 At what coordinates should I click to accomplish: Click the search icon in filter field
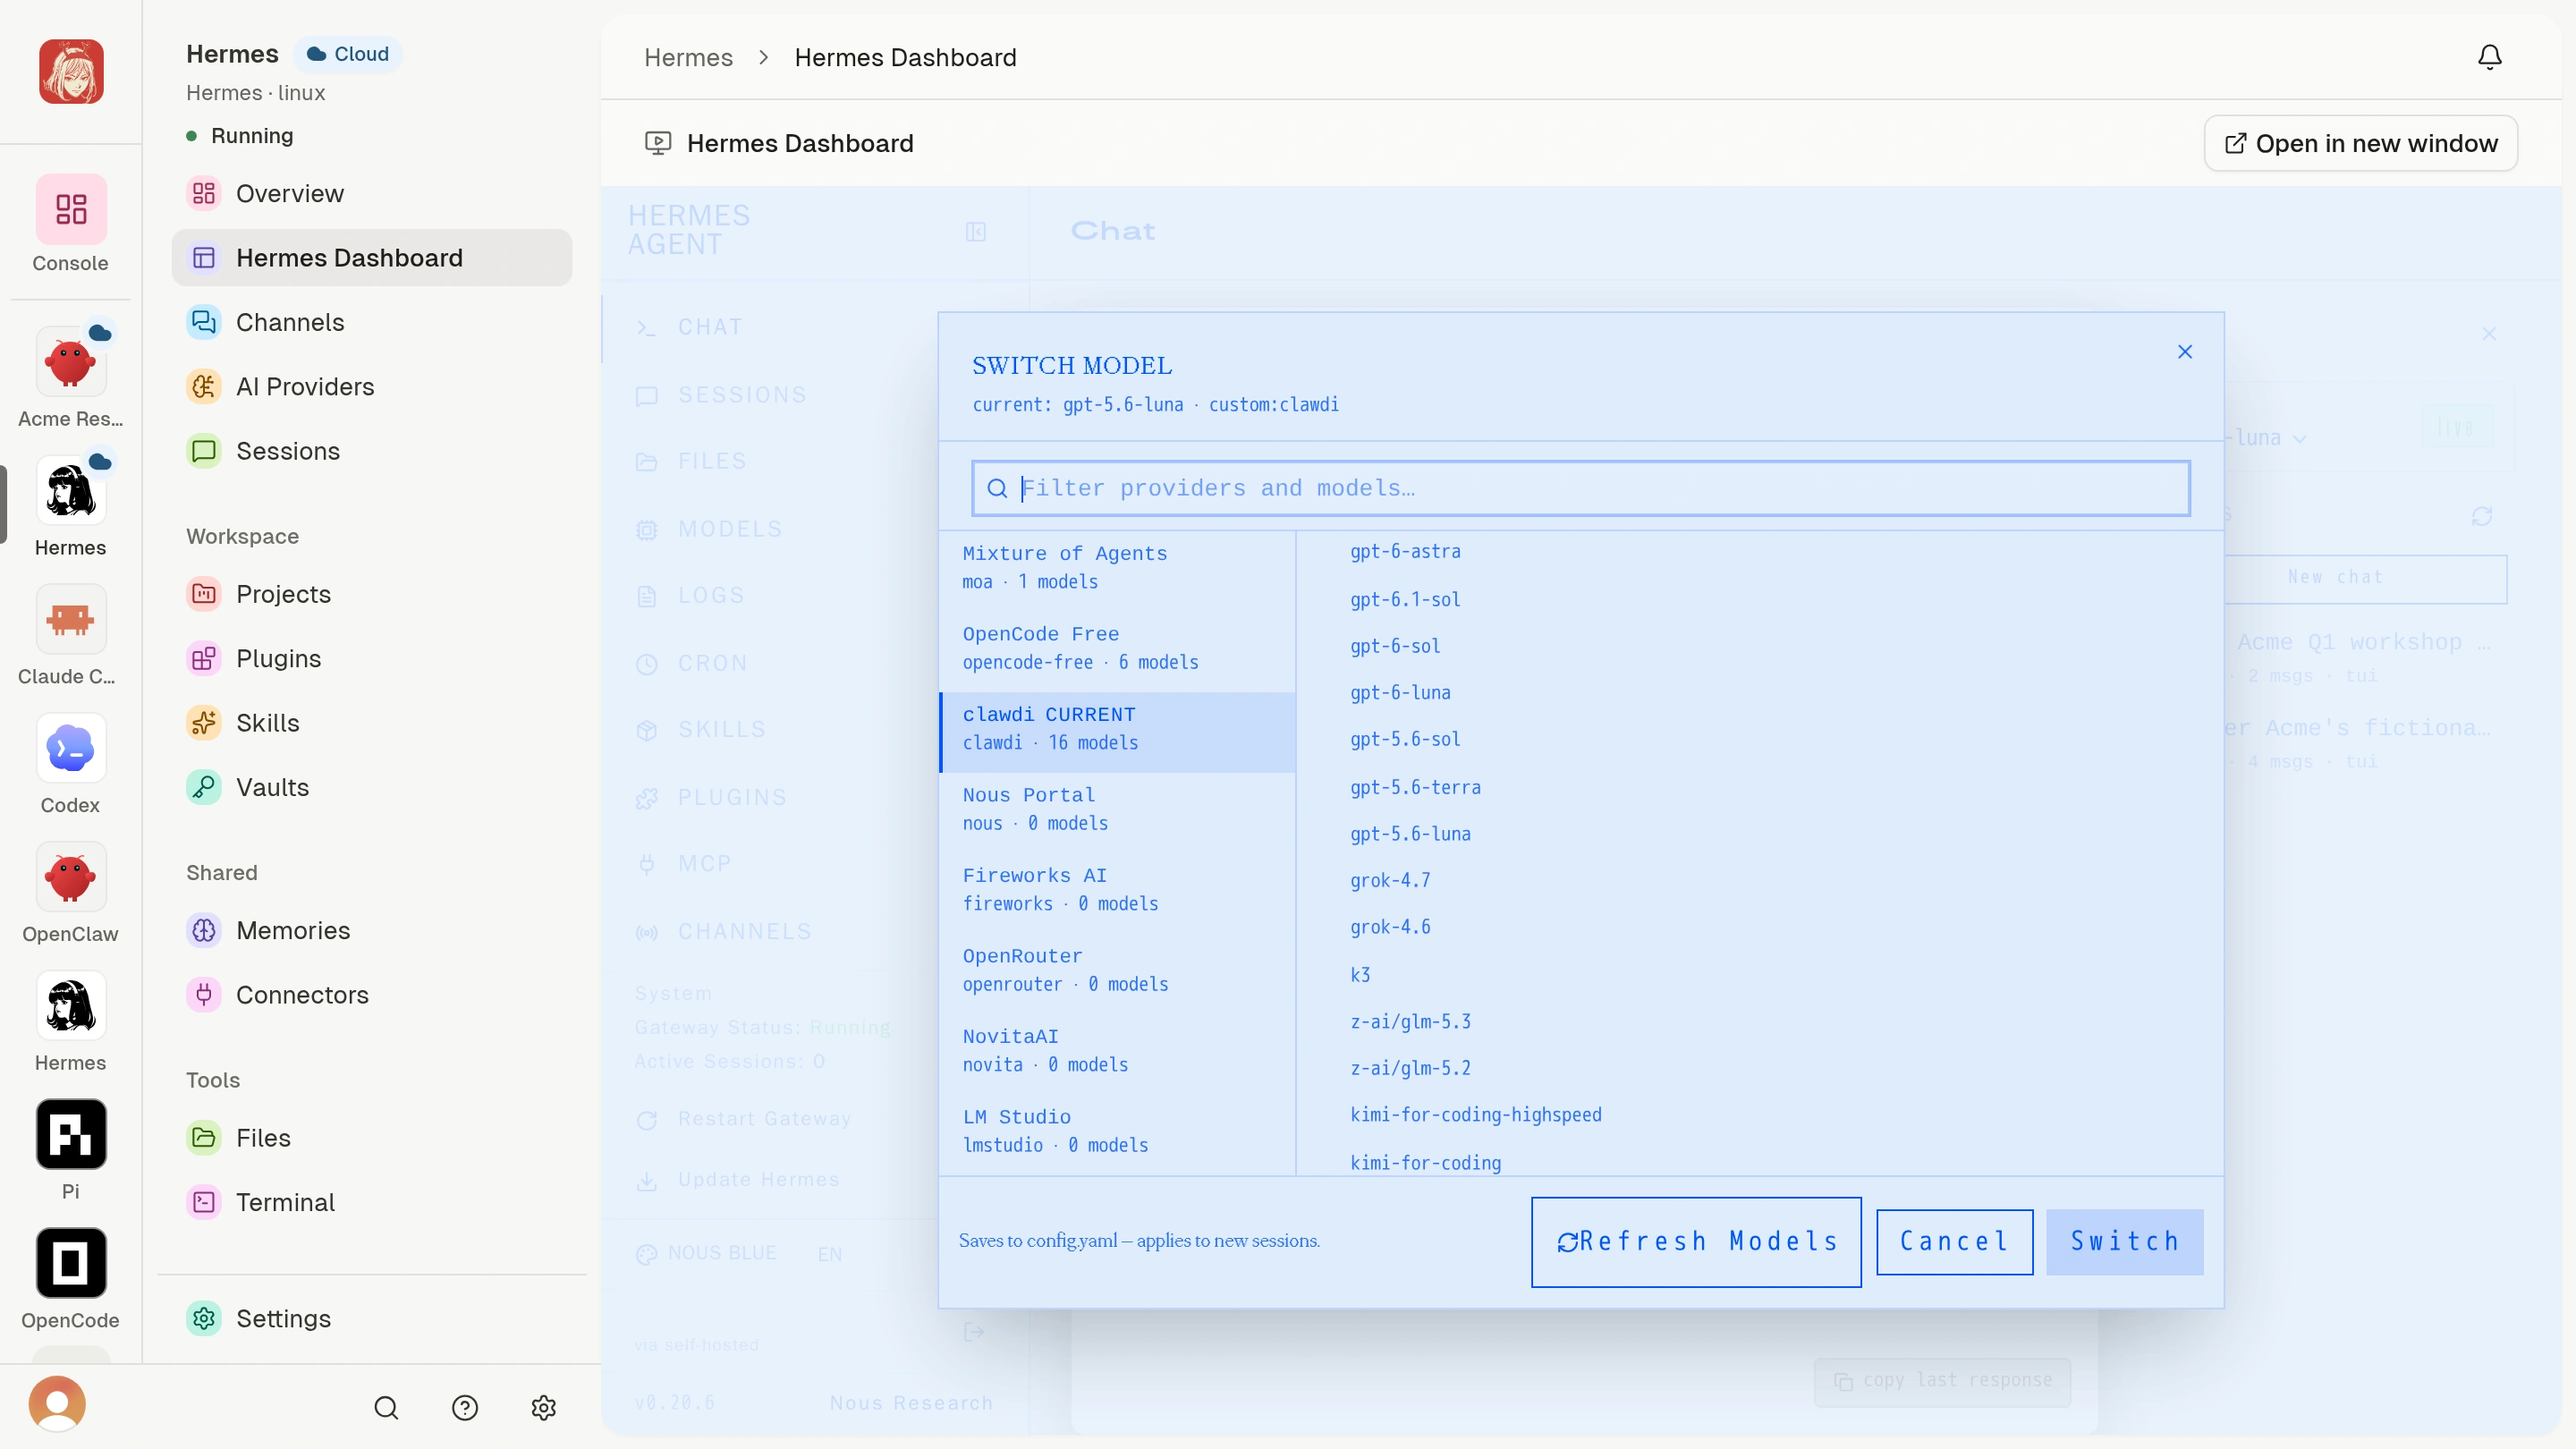(x=997, y=488)
